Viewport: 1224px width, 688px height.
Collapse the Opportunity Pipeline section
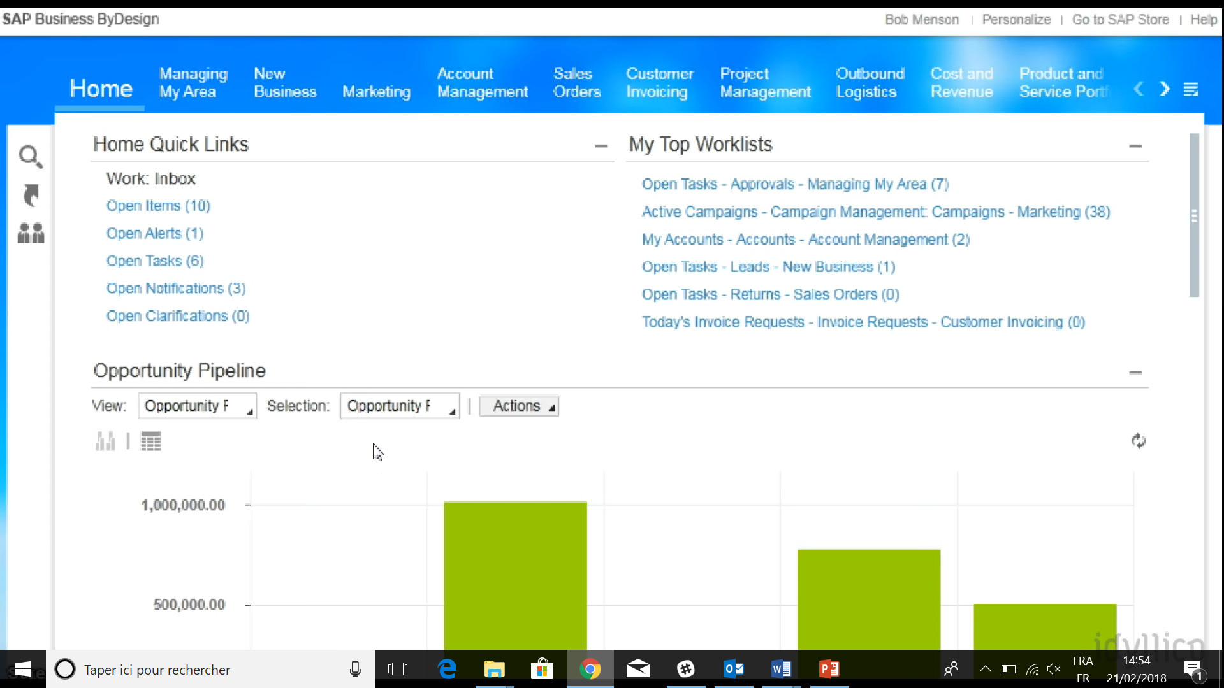pyautogui.click(x=1135, y=372)
